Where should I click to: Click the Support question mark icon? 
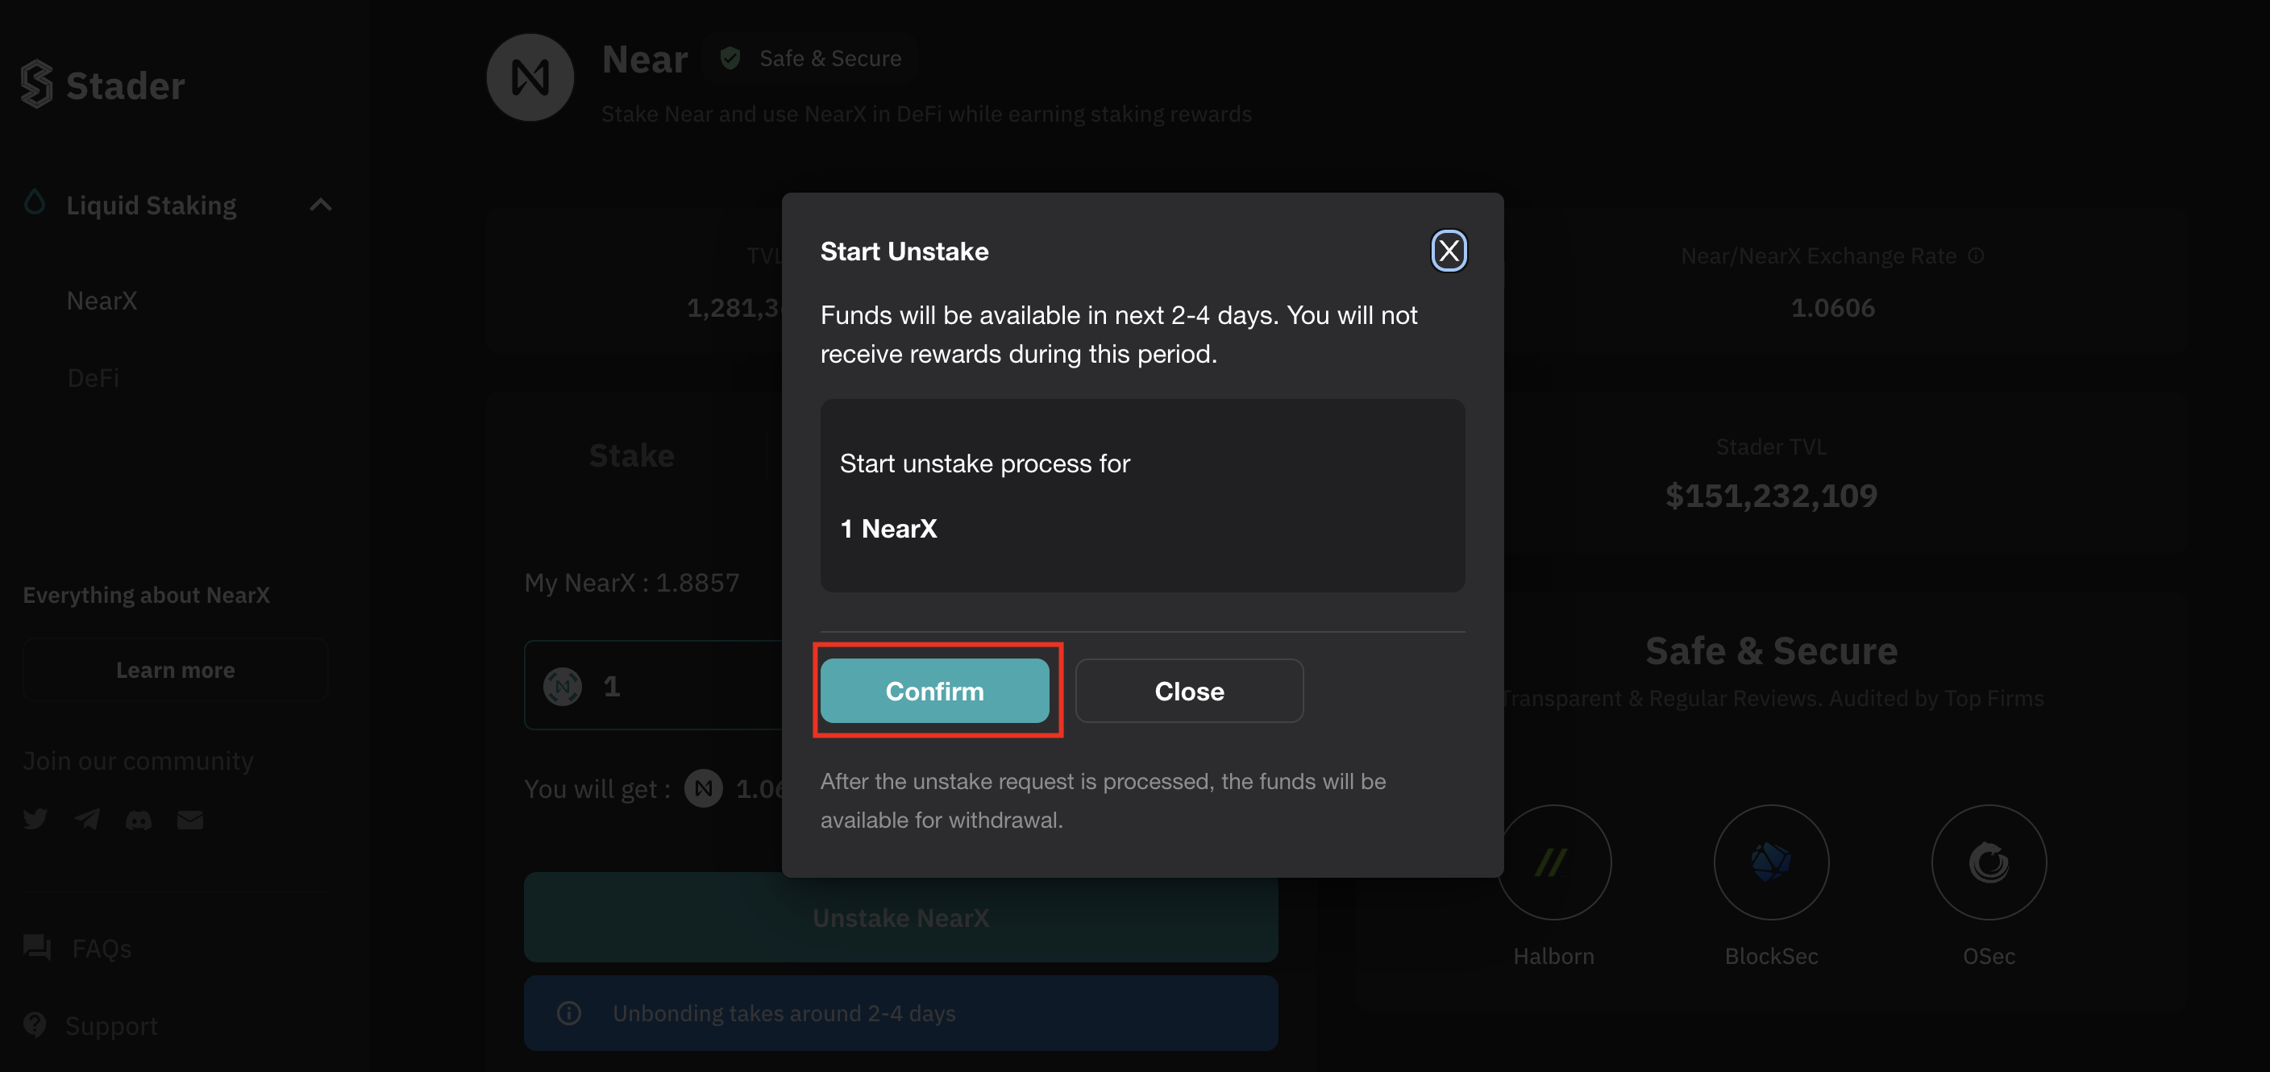point(35,1024)
